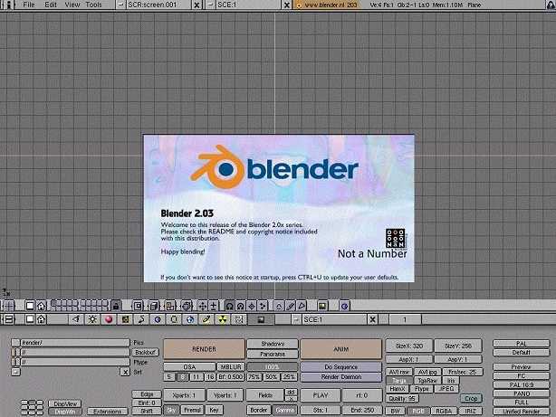Click the Home icon in buttons window header
Screen dimensions: 556x417
tap(42, 319)
